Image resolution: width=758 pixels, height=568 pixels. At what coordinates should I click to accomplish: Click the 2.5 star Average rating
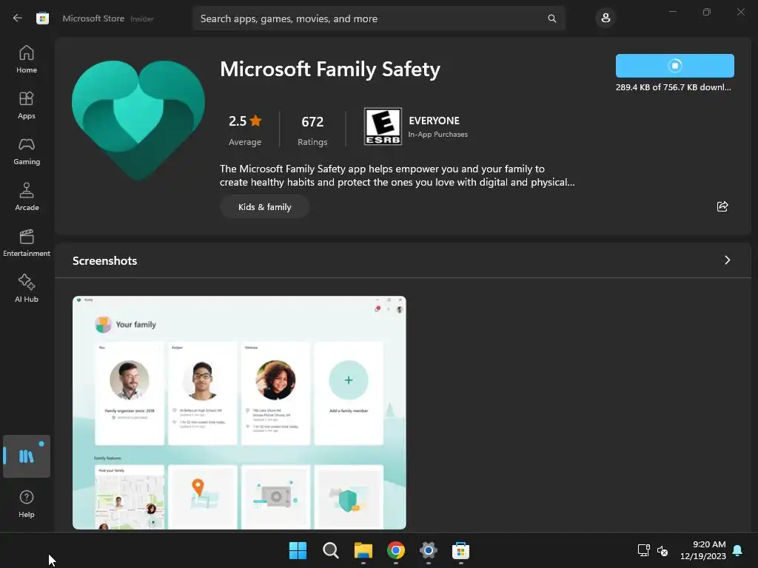[244, 129]
